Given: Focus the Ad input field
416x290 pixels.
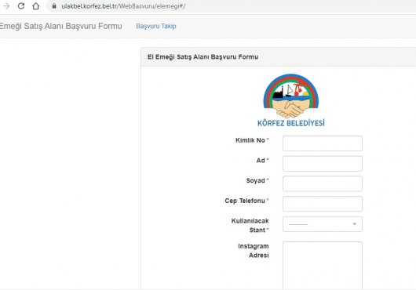Looking at the screenshot, I should coord(323,163).
